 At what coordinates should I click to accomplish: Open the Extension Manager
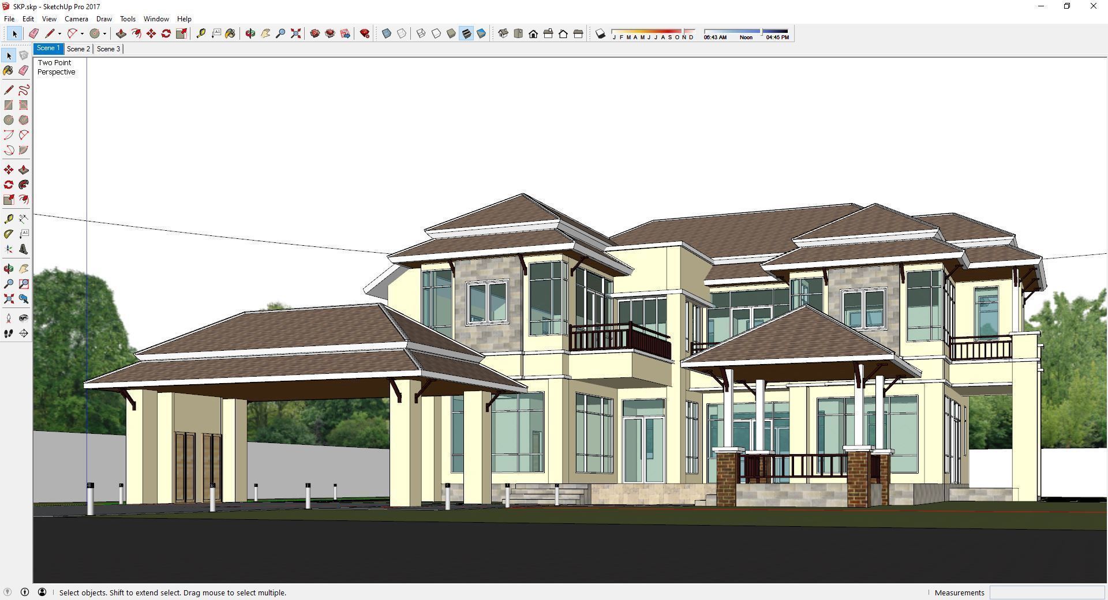click(x=365, y=34)
